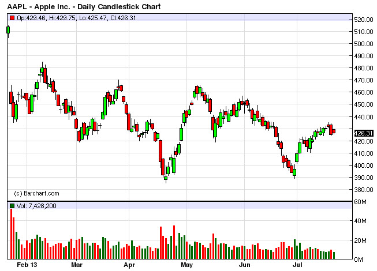Click the 440.00 price axis label
This screenshot has width=377, height=271.
(x=364, y=117)
